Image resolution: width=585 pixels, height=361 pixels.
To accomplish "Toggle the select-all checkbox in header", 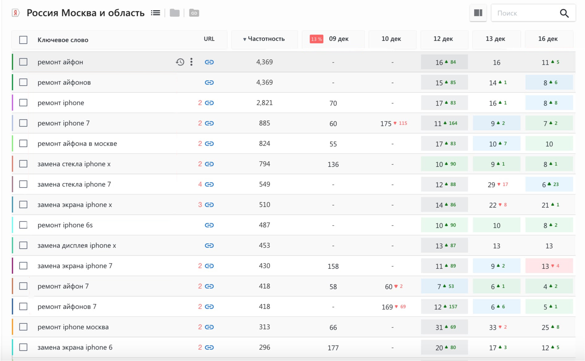I will click(23, 40).
